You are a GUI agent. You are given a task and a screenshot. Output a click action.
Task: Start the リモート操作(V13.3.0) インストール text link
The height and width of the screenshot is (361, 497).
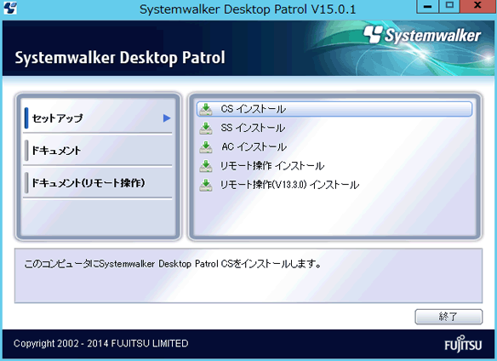tap(289, 185)
